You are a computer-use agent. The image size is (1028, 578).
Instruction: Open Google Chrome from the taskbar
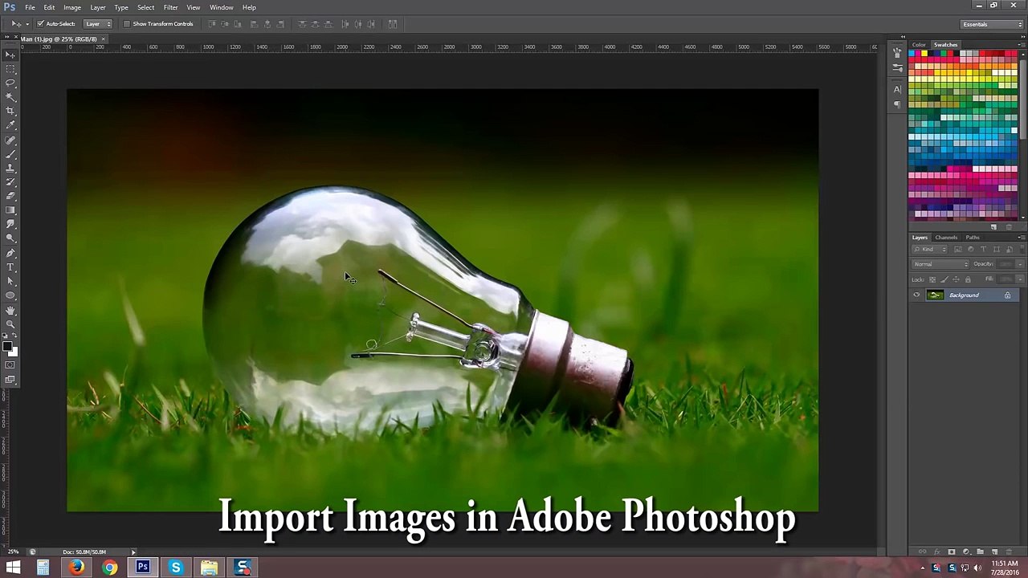tap(109, 568)
